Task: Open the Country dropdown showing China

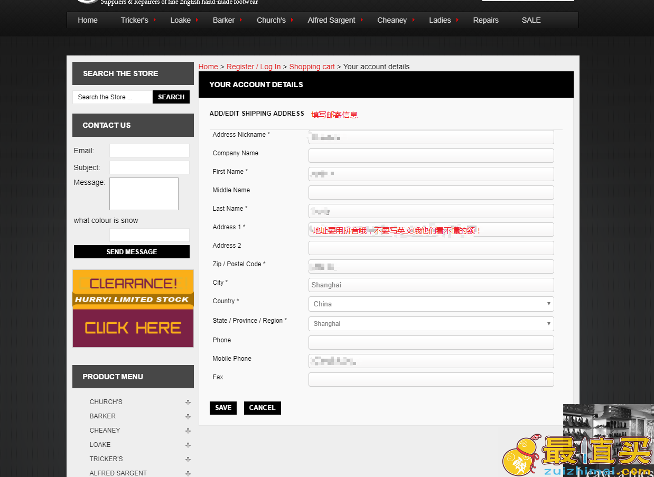Action: [x=431, y=304]
